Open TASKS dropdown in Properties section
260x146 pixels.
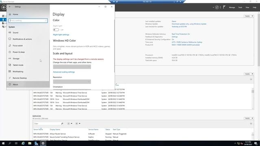(249, 16)
